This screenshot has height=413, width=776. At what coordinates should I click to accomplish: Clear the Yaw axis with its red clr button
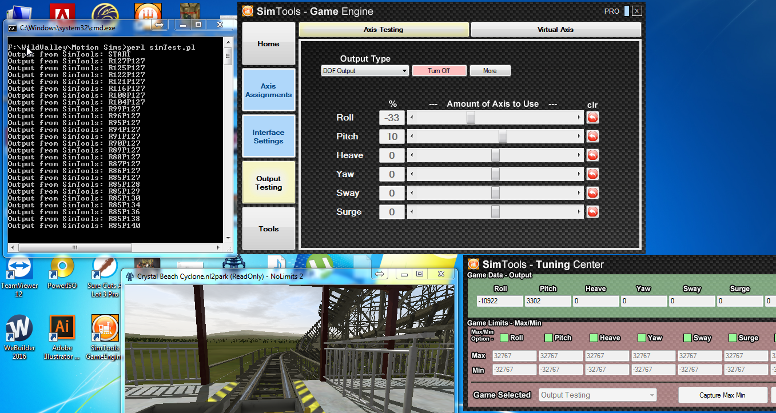point(592,174)
